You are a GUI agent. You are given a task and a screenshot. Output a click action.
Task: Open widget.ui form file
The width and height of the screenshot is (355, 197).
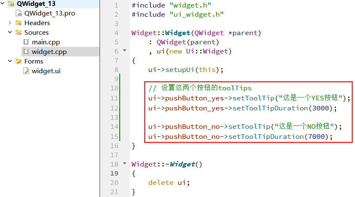click(46, 71)
